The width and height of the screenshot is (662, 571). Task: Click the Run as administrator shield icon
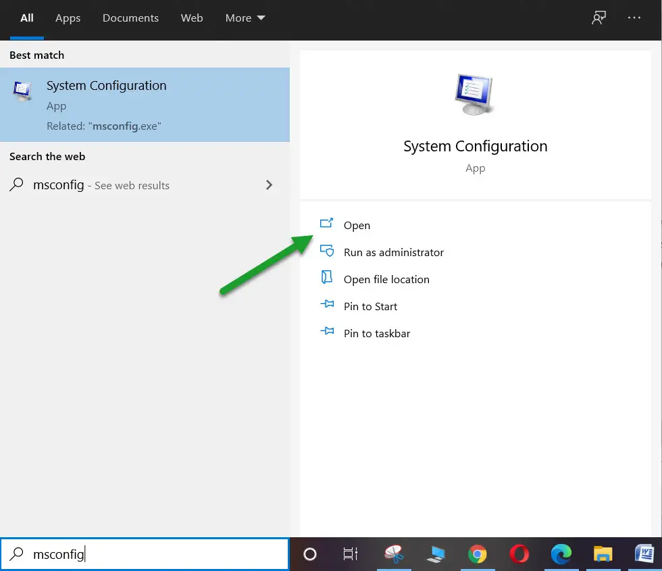[327, 251]
